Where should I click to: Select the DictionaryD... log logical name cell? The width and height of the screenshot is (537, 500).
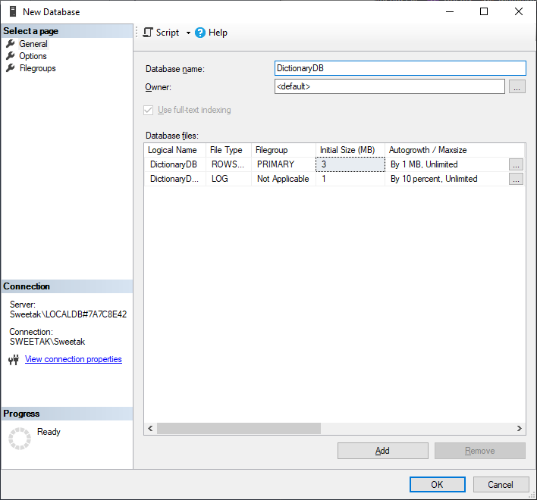[x=174, y=179]
